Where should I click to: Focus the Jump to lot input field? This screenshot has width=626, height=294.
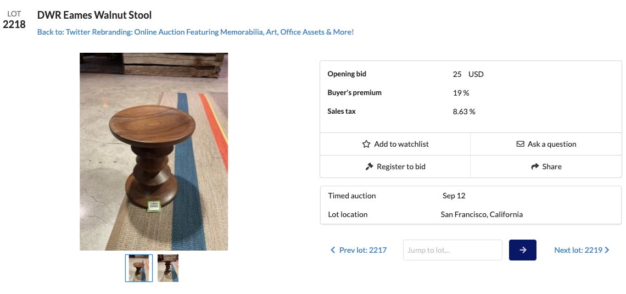pyautogui.click(x=452, y=250)
